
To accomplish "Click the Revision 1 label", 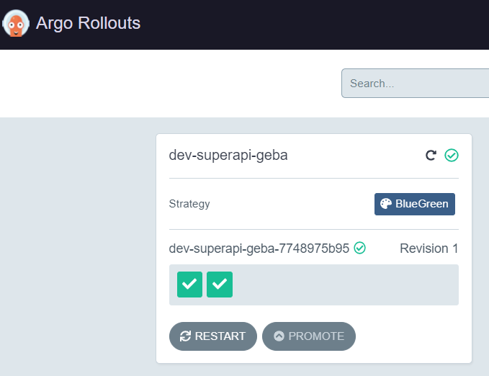I will (429, 249).
